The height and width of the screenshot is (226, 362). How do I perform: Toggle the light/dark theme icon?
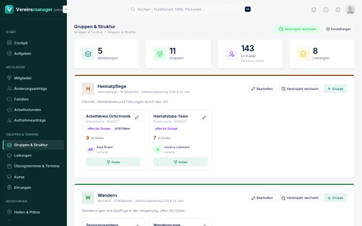click(x=338, y=10)
